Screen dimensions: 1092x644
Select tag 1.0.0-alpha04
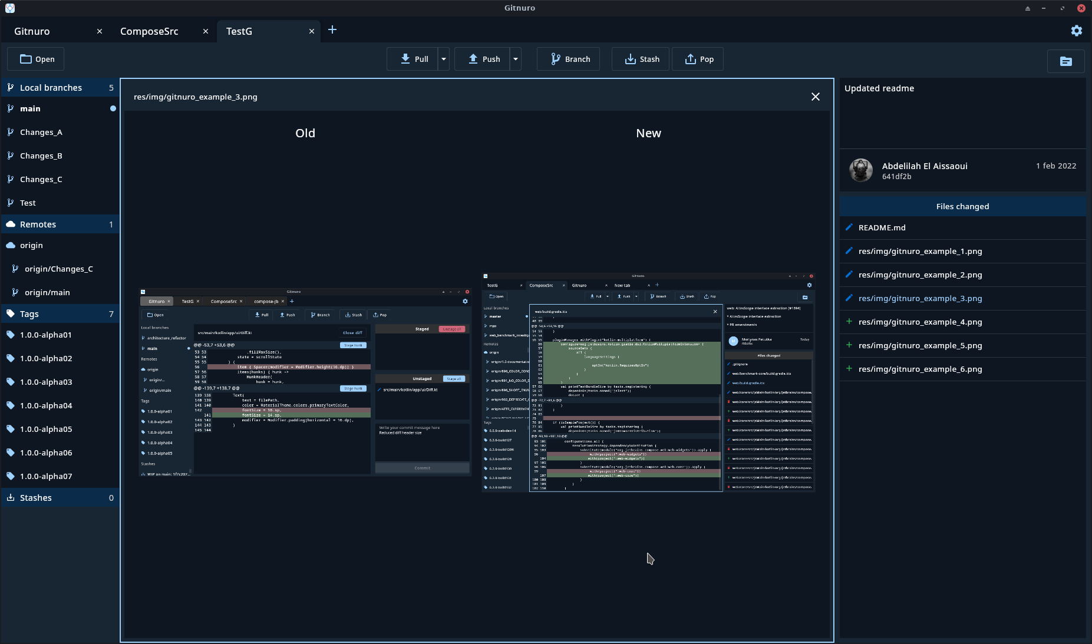pyautogui.click(x=60, y=405)
